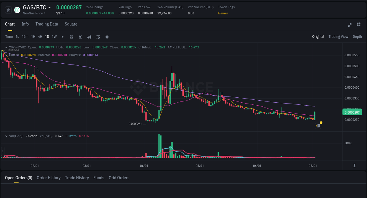Click the chart layout list icon
367x198 pixels.
click(98, 37)
